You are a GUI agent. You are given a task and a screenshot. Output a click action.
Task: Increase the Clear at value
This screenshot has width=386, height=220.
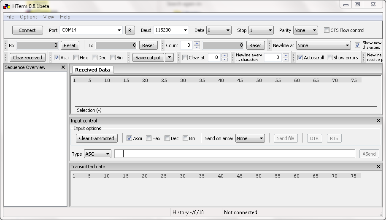tap(224, 56)
